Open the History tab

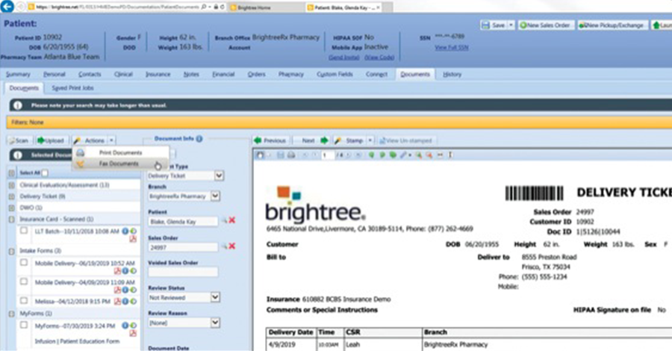452,74
